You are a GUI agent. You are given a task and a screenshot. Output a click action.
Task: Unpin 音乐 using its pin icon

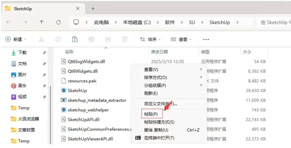point(44,86)
